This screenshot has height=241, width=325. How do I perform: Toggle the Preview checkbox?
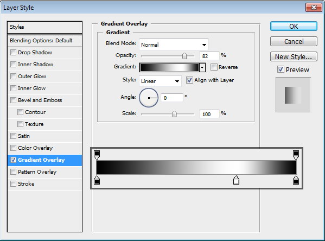pos(281,69)
